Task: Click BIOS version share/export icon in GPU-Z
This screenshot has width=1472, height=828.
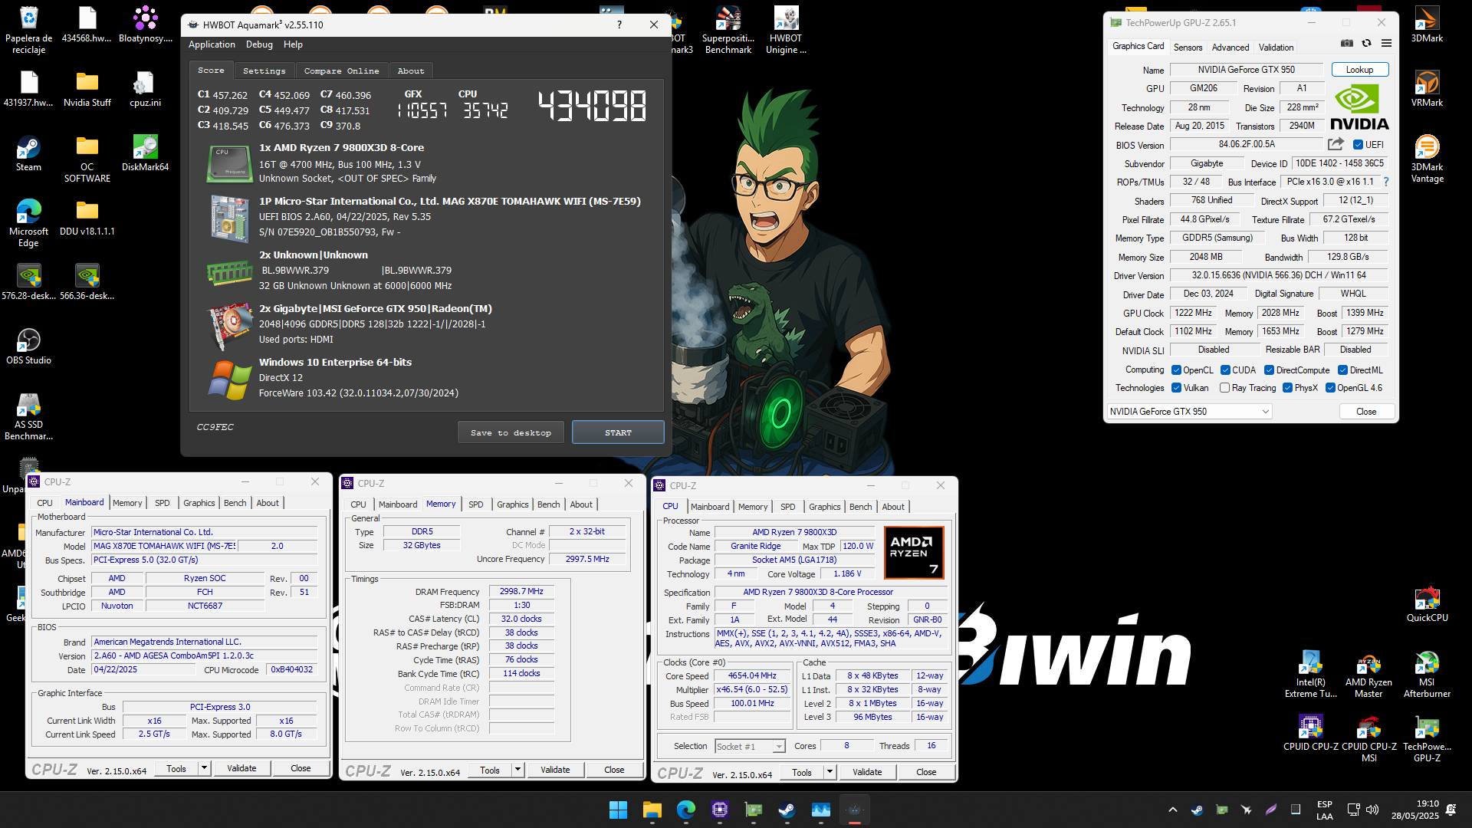Action: (x=1336, y=144)
